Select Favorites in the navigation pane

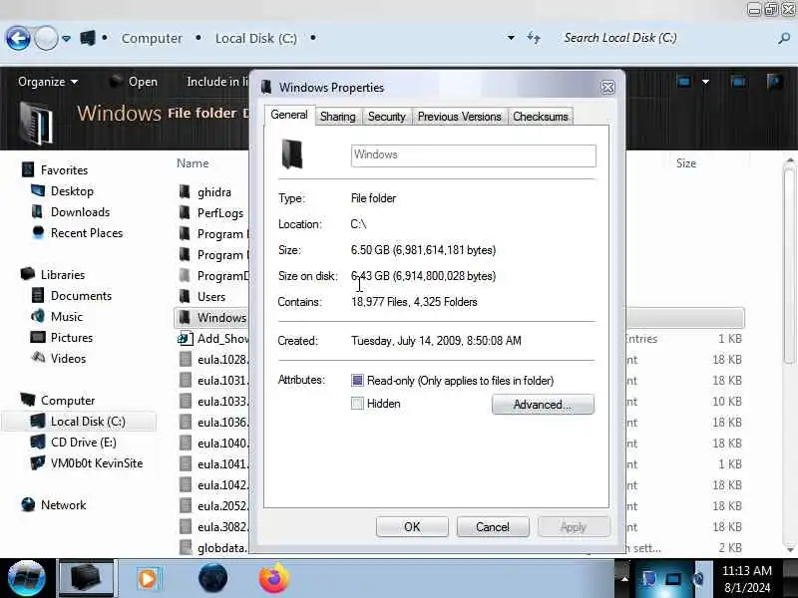click(x=64, y=169)
